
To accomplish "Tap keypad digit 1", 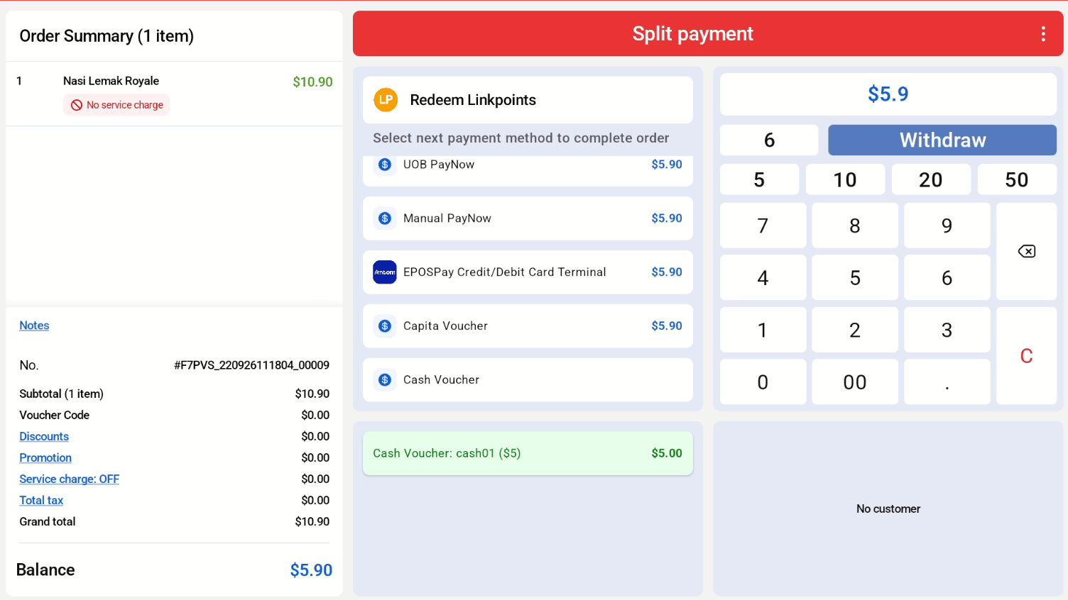I will (763, 330).
